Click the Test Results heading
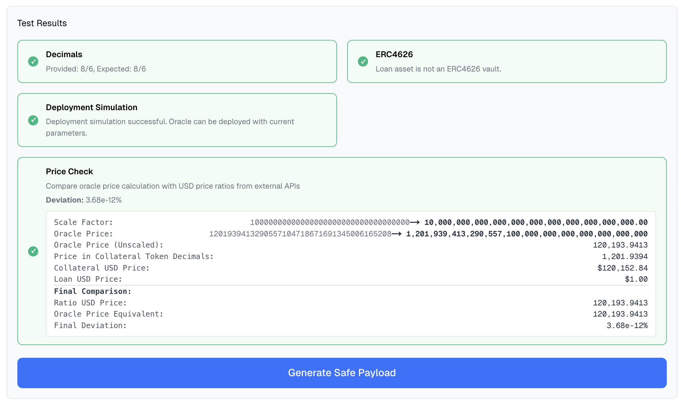 (42, 23)
